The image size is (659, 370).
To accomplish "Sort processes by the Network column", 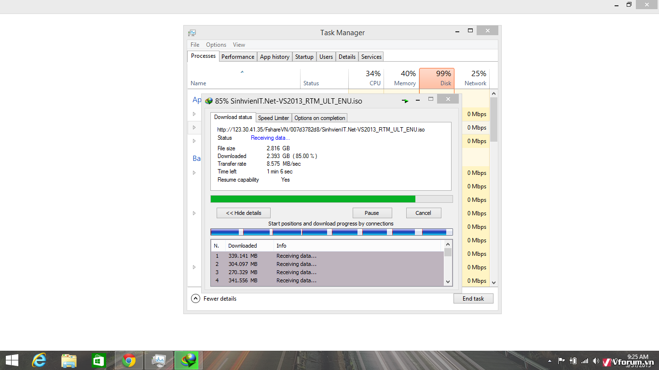I will [x=472, y=78].
